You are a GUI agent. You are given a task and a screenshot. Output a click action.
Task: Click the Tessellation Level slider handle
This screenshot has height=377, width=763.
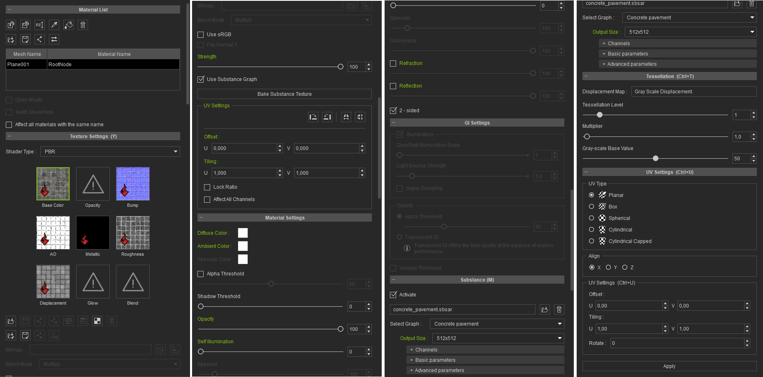click(600, 115)
